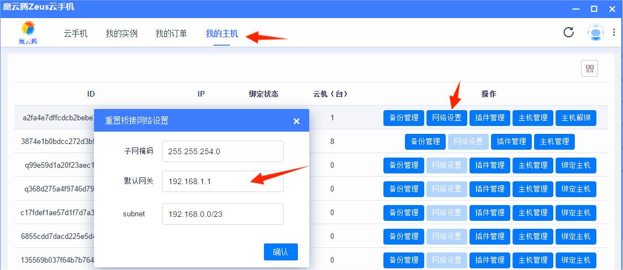Select the 我的主机 tab
The width and height of the screenshot is (623, 270).
[221, 33]
